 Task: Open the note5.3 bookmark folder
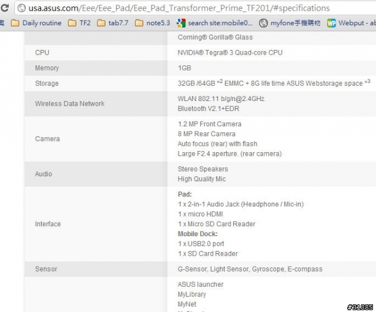coord(153,23)
